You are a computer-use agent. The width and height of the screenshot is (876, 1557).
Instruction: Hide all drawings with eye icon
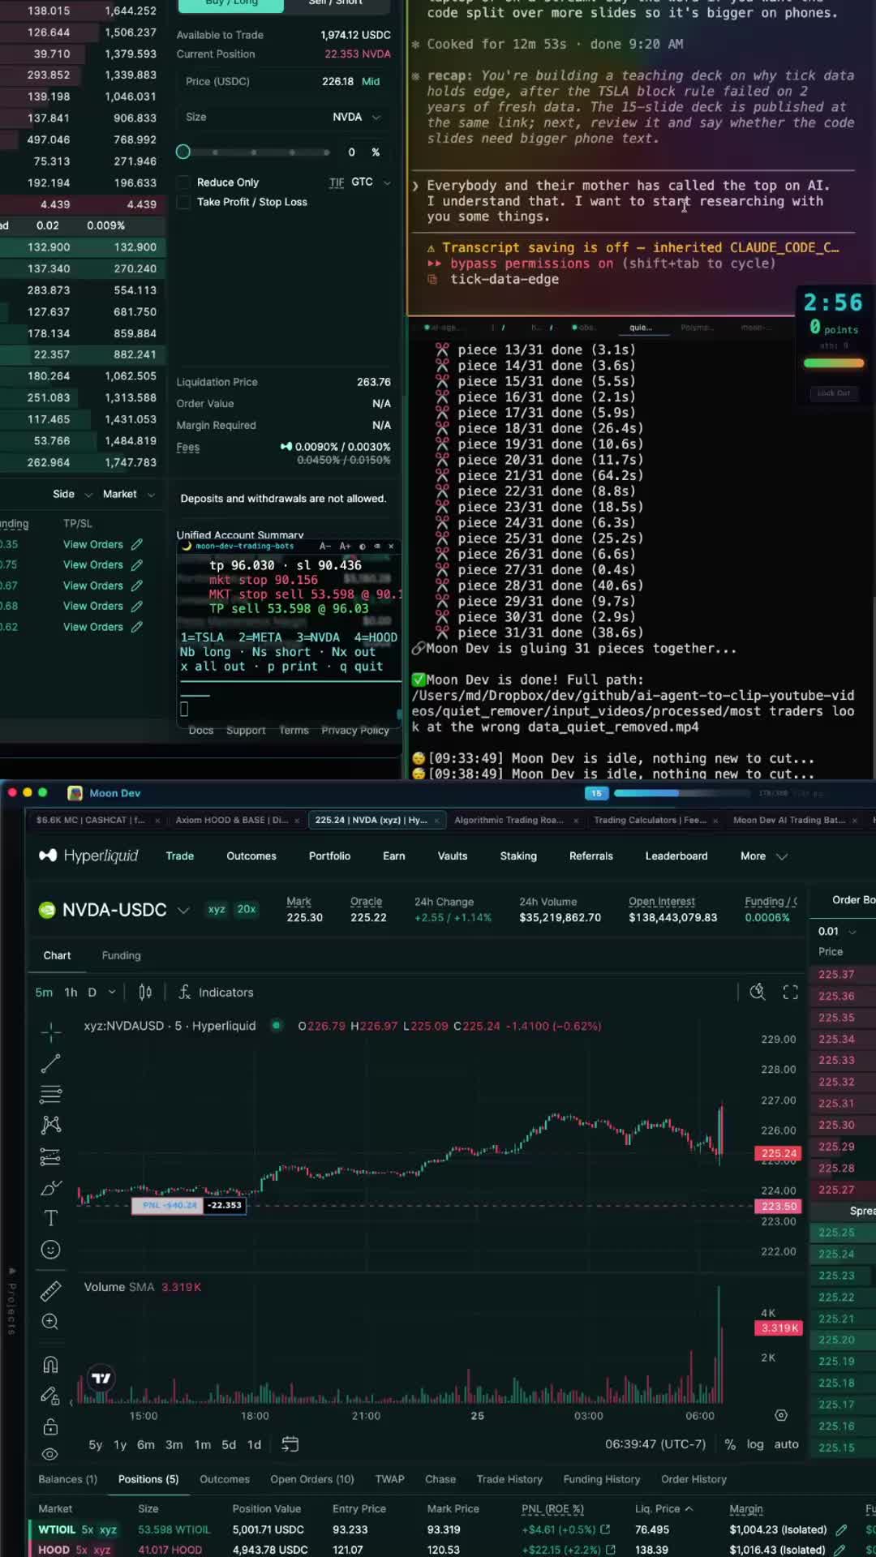(50, 1454)
